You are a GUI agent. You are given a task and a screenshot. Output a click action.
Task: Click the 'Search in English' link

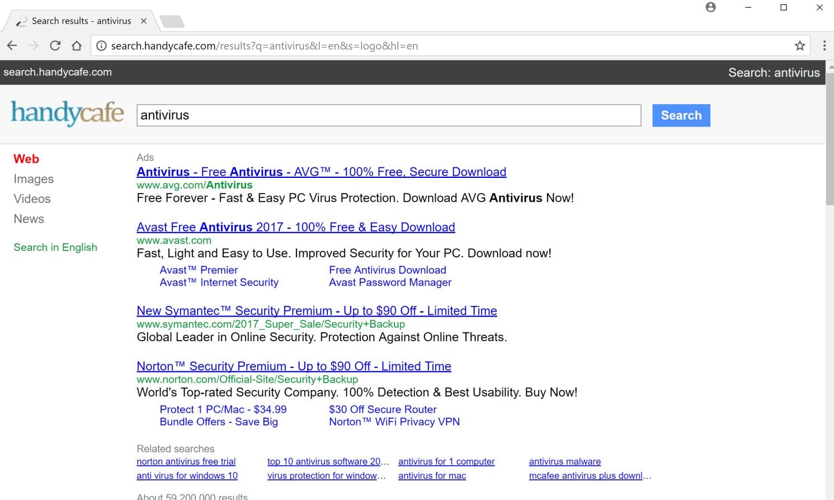[x=55, y=247]
